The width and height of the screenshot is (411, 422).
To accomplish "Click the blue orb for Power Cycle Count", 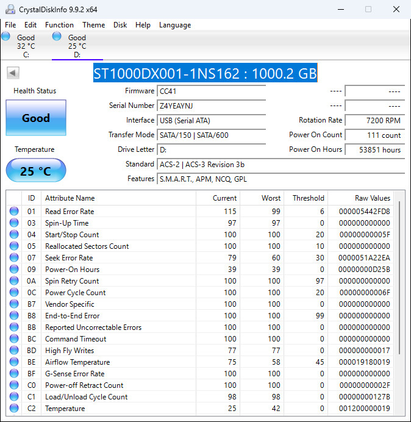I will pos(14,292).
